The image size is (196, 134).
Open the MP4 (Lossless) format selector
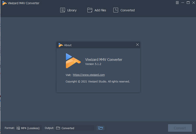(29, 128)
